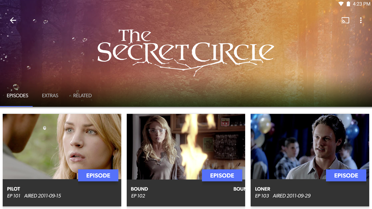Viewport: 372px width, 209px height.
Task: Open the Related tab
Action: click(x=82, y=96)
